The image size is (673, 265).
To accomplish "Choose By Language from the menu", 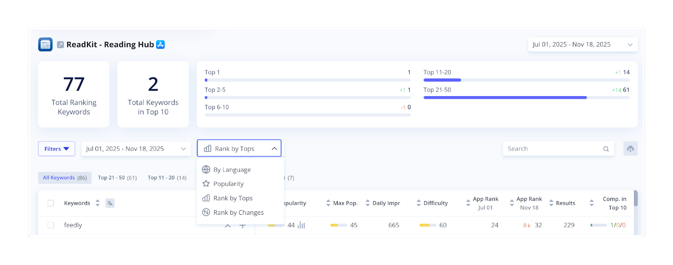I will (x=232, y=170).
